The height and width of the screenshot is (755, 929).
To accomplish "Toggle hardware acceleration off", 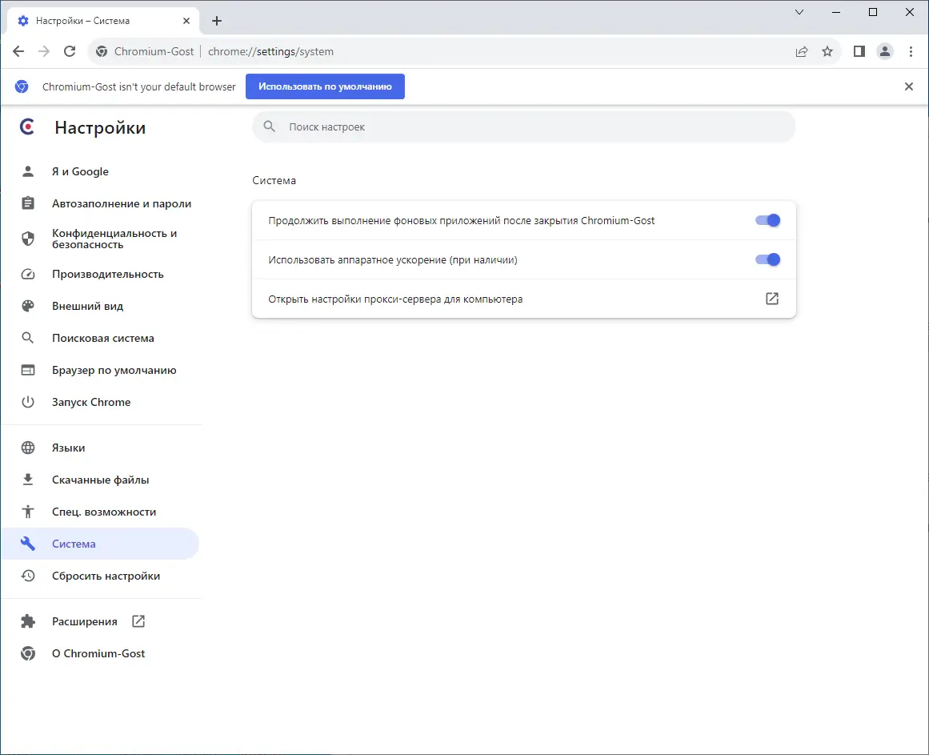I will point(767,259).
